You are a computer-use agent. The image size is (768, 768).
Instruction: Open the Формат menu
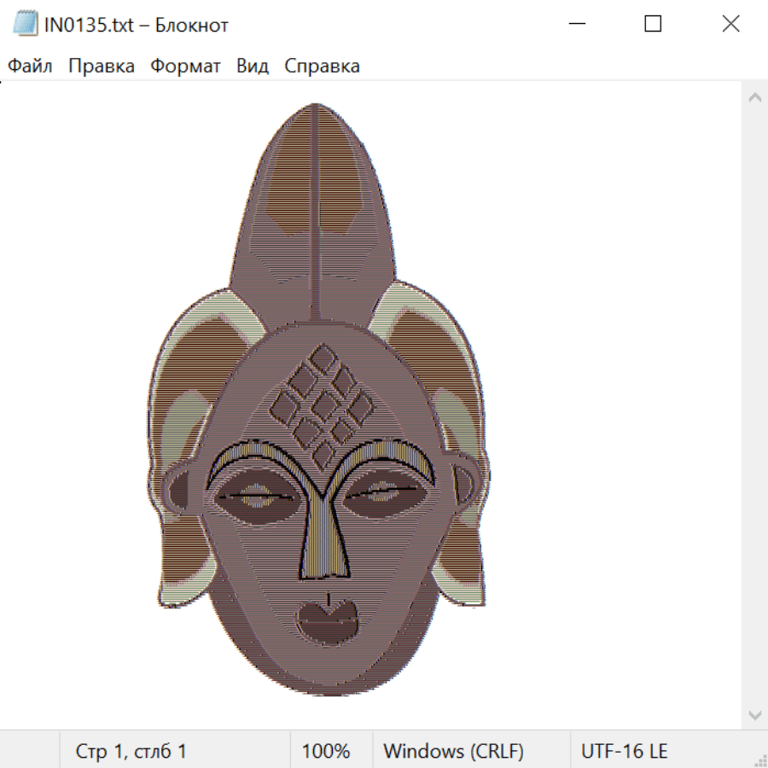pyautogui.click(x=185, y=67)
